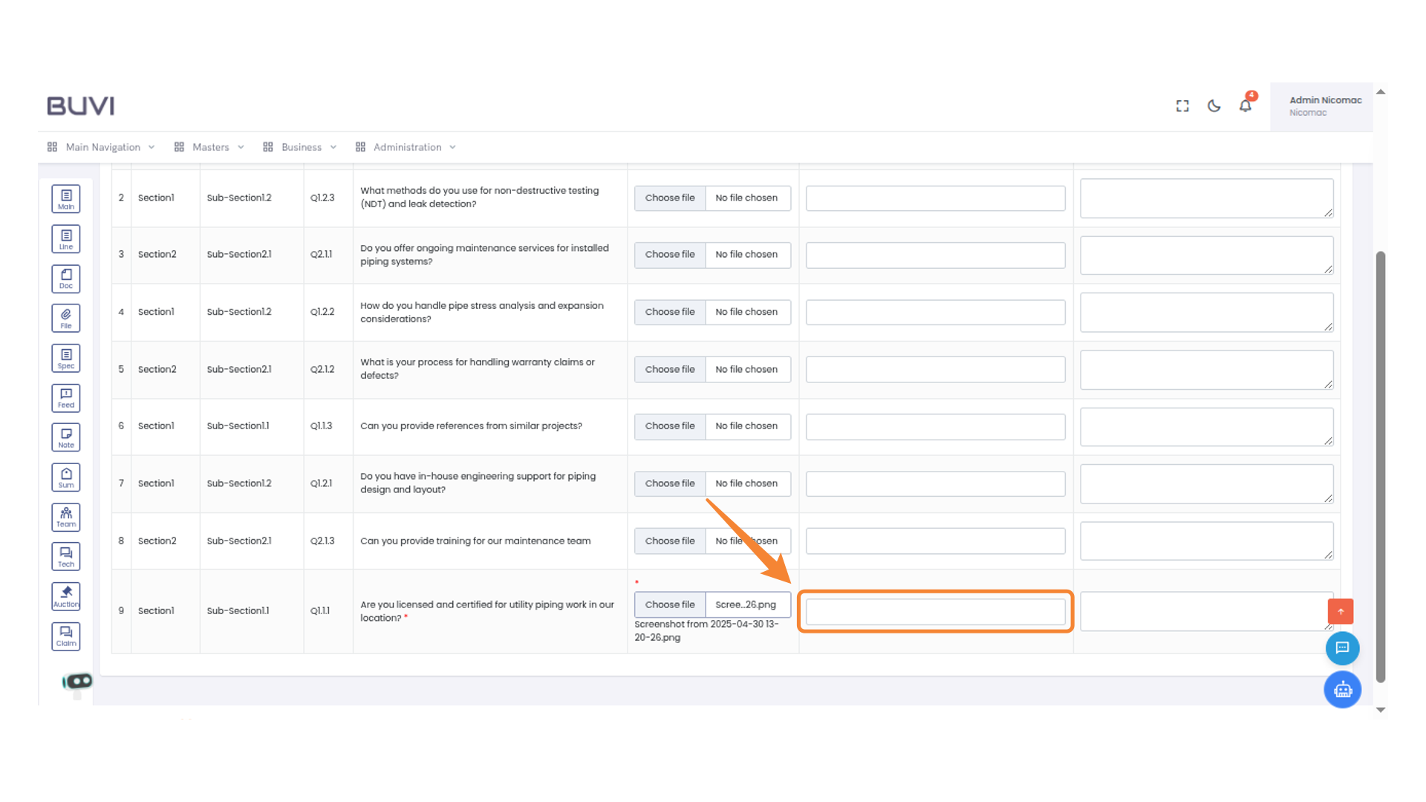The height and width of the screenshot is (802, 1426).
Task: Open the File attachments panel
Action: pyautogui.click(x=65, y=318)
